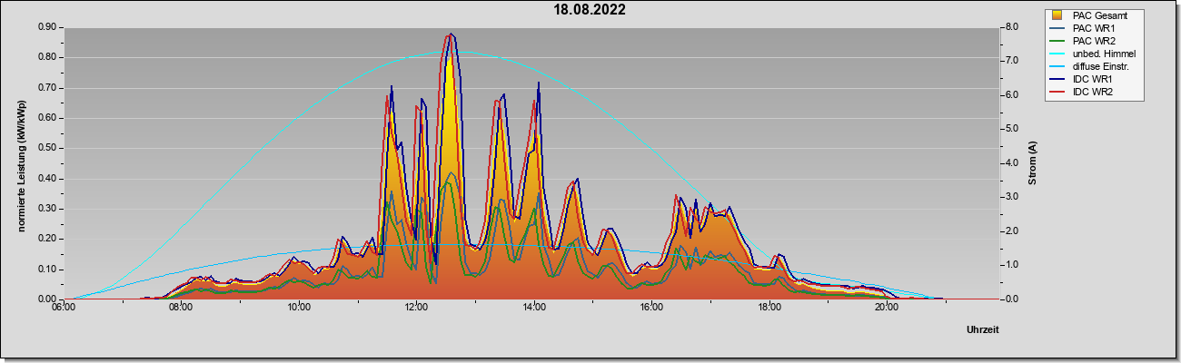Click the '16:00' time tick label
Viewport: 1181px width, 363px height.
click(x=651, y=309)
